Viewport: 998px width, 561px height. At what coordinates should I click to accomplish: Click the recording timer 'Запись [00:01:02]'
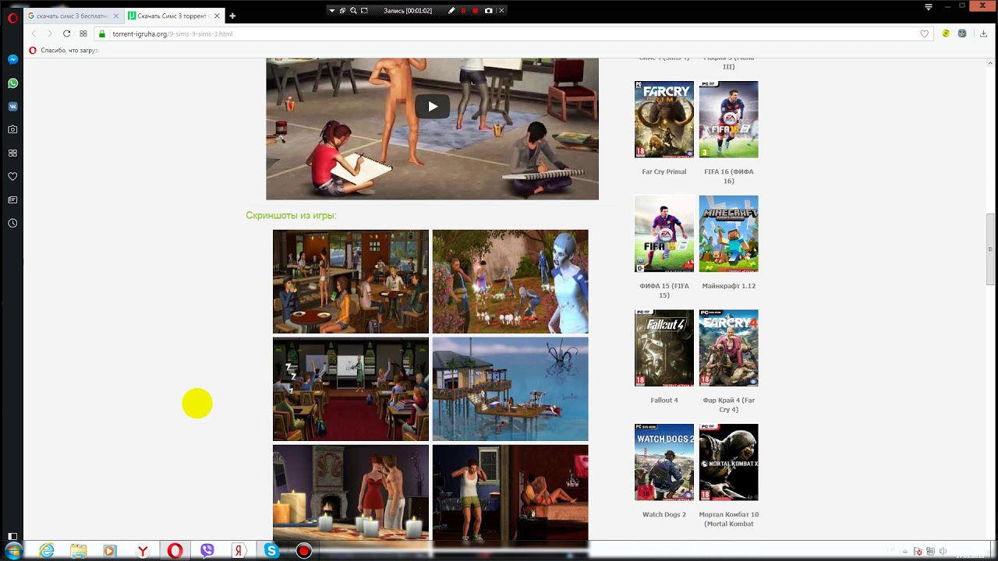click(x=408, y=10)
